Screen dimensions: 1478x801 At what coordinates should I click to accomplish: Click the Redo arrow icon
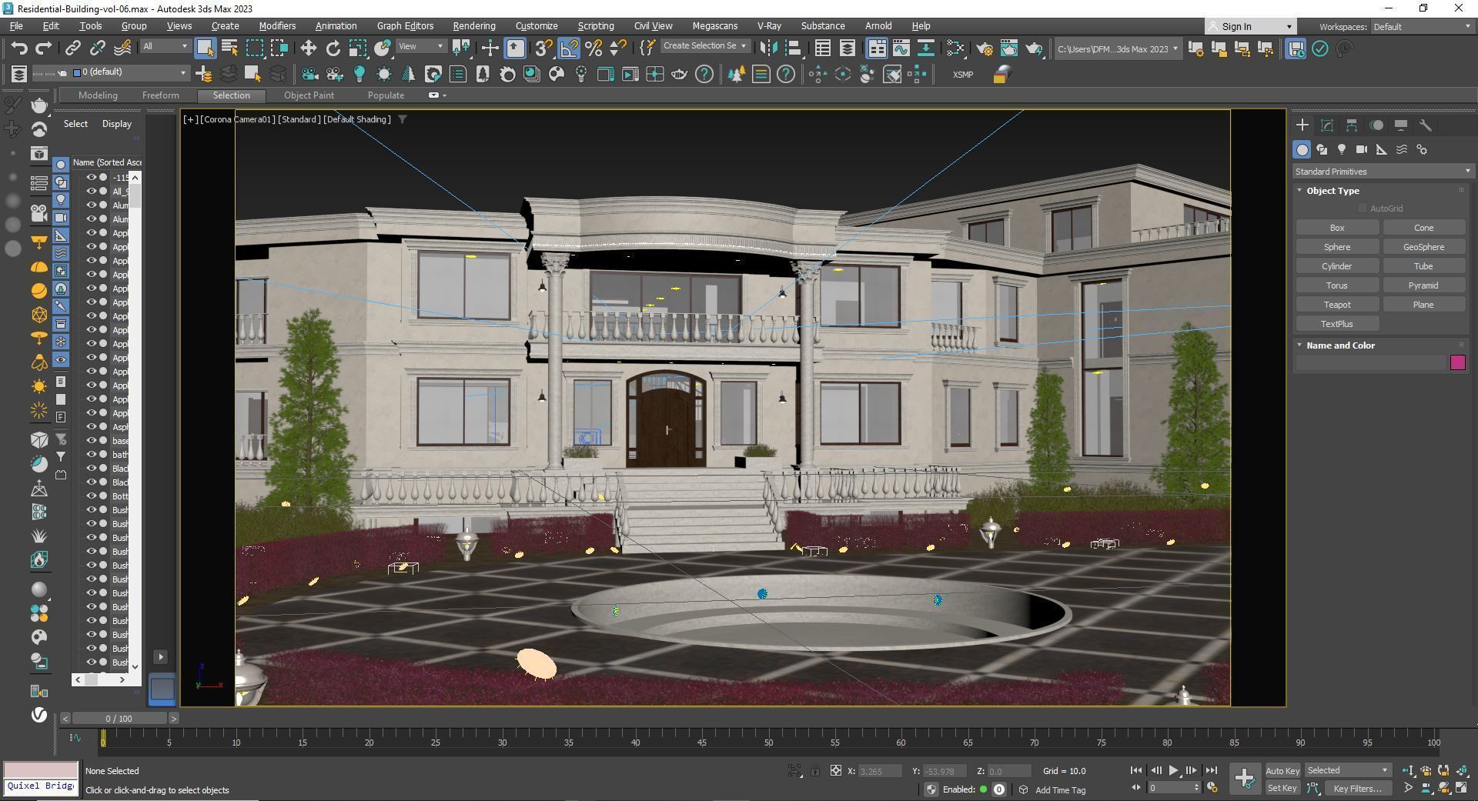[44, 48]
